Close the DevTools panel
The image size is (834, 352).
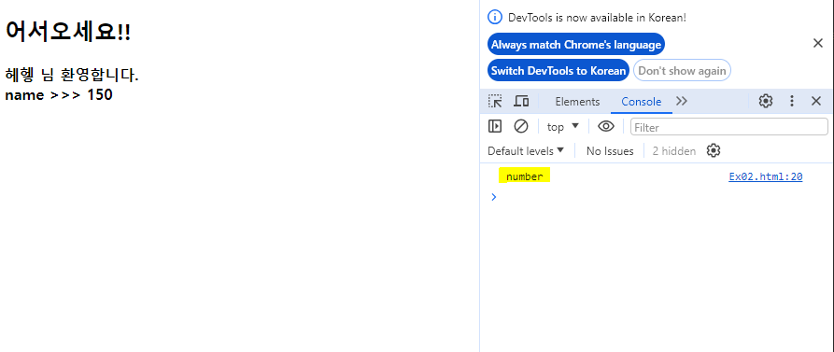click(816, 101)
